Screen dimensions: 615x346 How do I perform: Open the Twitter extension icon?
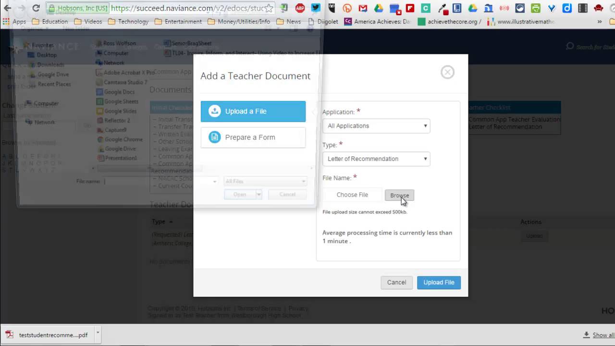tap(316, 8)
